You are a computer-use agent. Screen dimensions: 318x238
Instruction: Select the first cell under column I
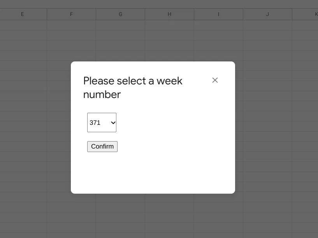tap(218, 25)
